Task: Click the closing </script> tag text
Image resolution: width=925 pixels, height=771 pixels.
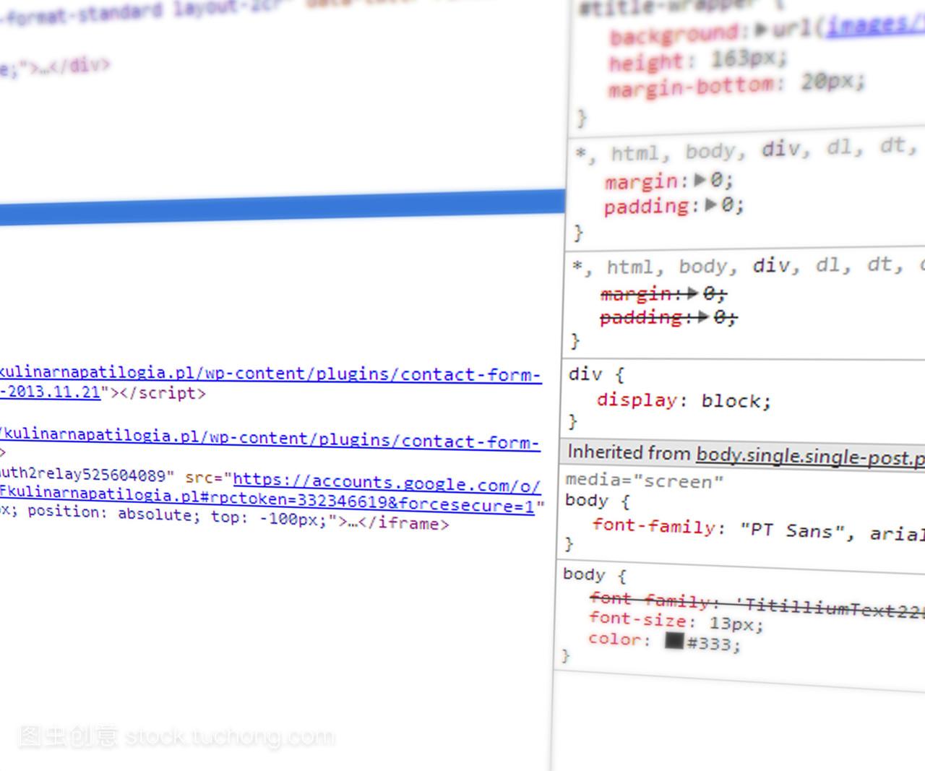Action: (162, 393)
